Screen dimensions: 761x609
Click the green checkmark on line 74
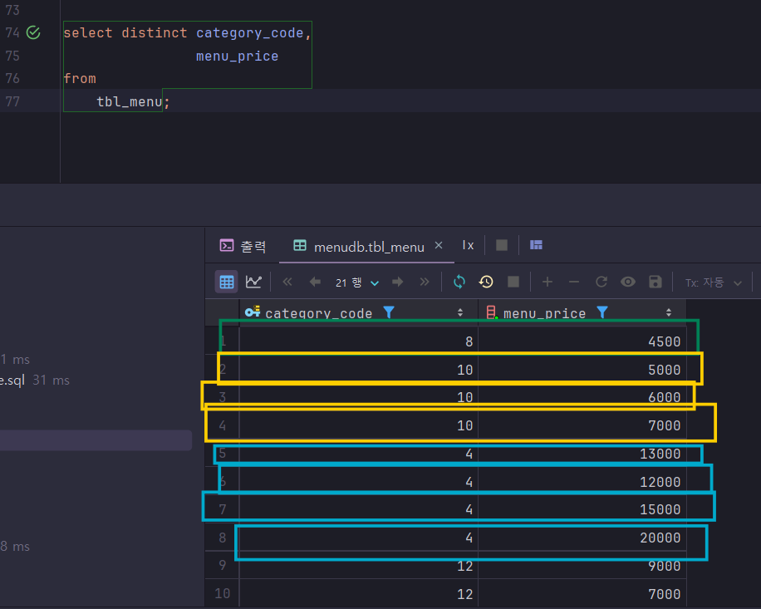[33, 33]
